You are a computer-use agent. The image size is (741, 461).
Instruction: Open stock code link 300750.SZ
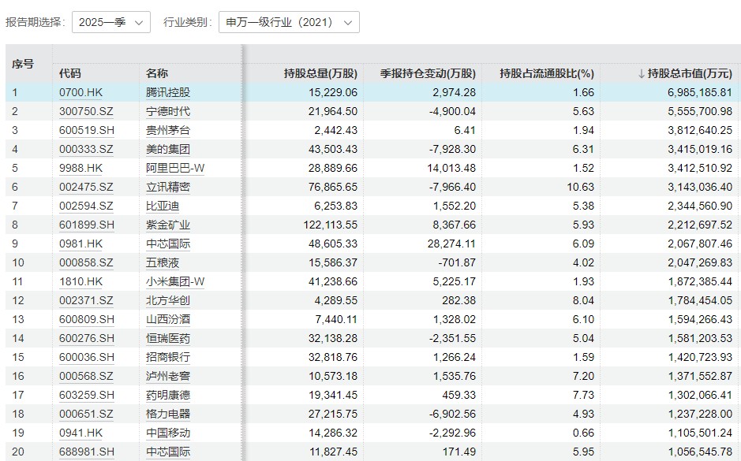(x=86, y=111)
